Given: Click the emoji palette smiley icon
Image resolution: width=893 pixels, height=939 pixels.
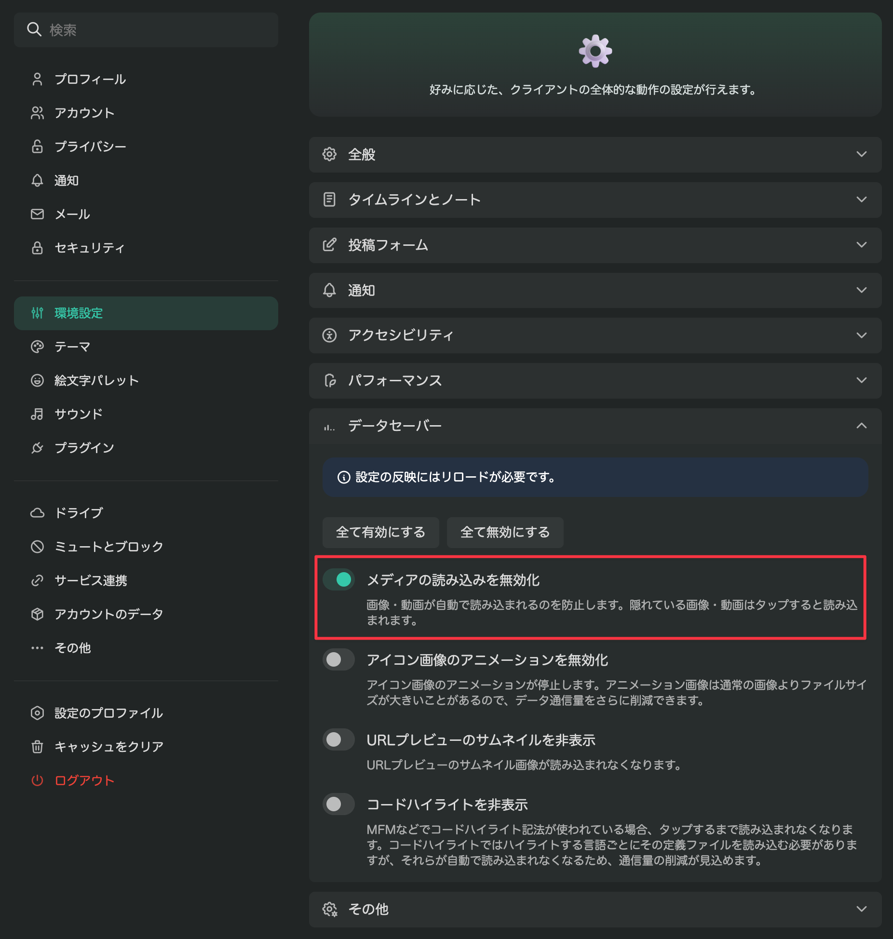Looking at the screenshot, I should point(37,380).
